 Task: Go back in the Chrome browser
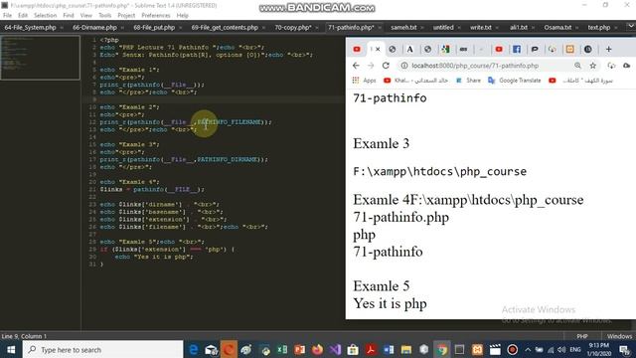coord(356,66)
